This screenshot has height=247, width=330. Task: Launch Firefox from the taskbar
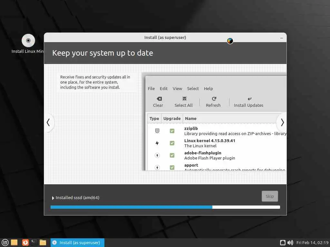(25, 242)
